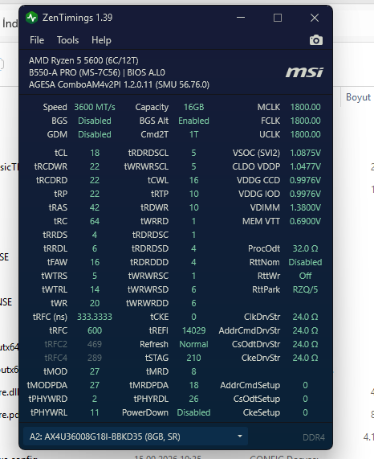Screen dimensions: 374x459
Task: Click the ZenTimings app logo icon
Action: pyautogui.click(x=31, y=18)
